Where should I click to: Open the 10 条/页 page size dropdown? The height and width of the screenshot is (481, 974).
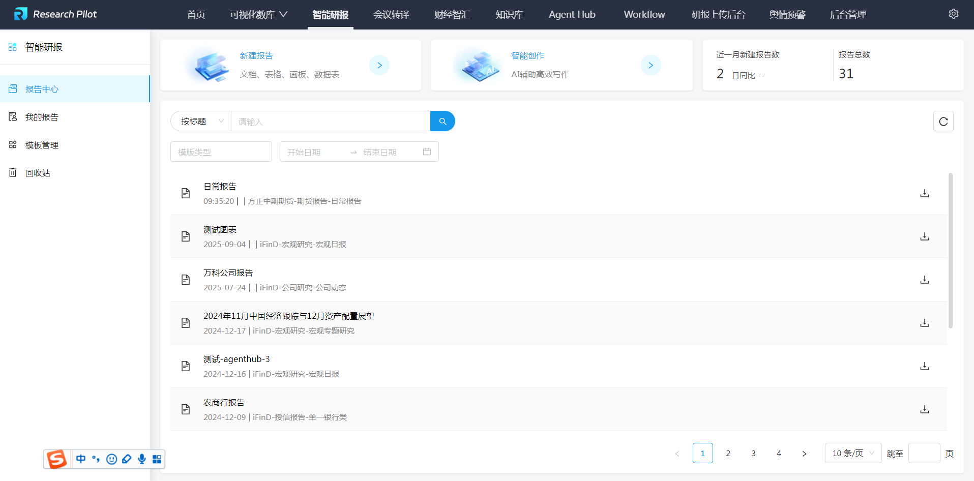pos(852,453)
